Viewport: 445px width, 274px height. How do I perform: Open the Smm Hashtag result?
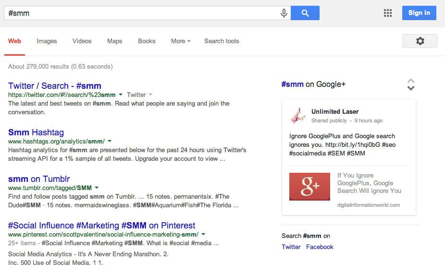[36, 132]
